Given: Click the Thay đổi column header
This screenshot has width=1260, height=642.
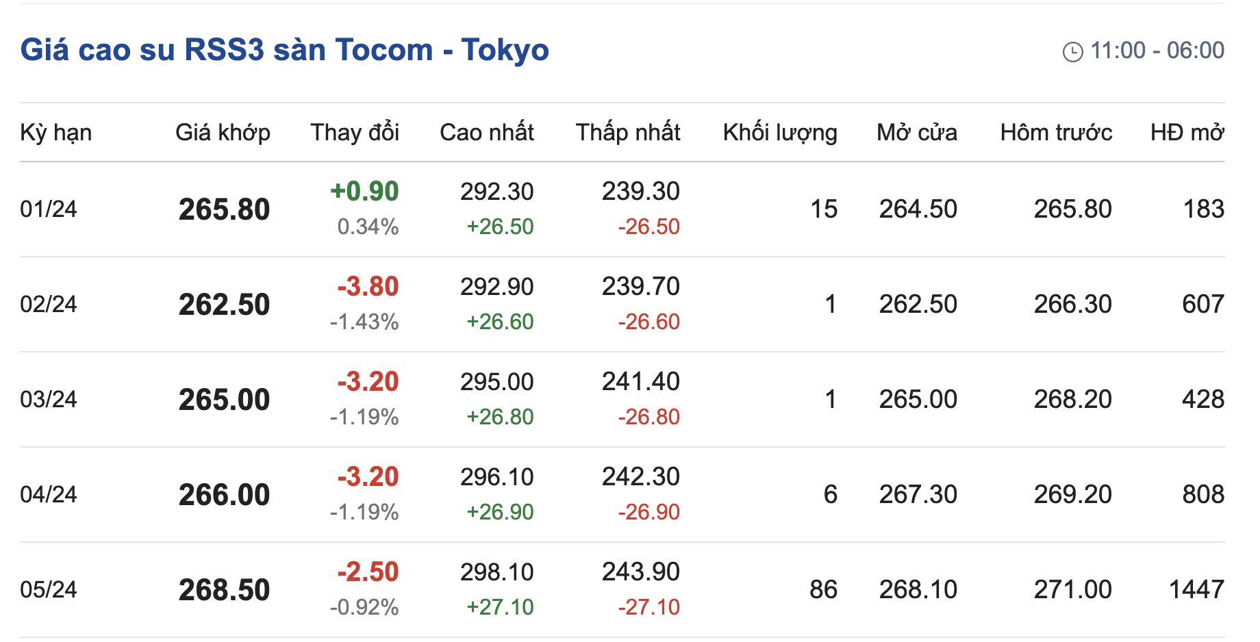Looking at the screenshot, I should pos(354,132).
